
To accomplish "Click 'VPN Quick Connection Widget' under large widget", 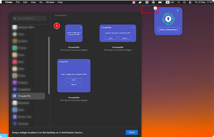I will (x=74, y=100).
